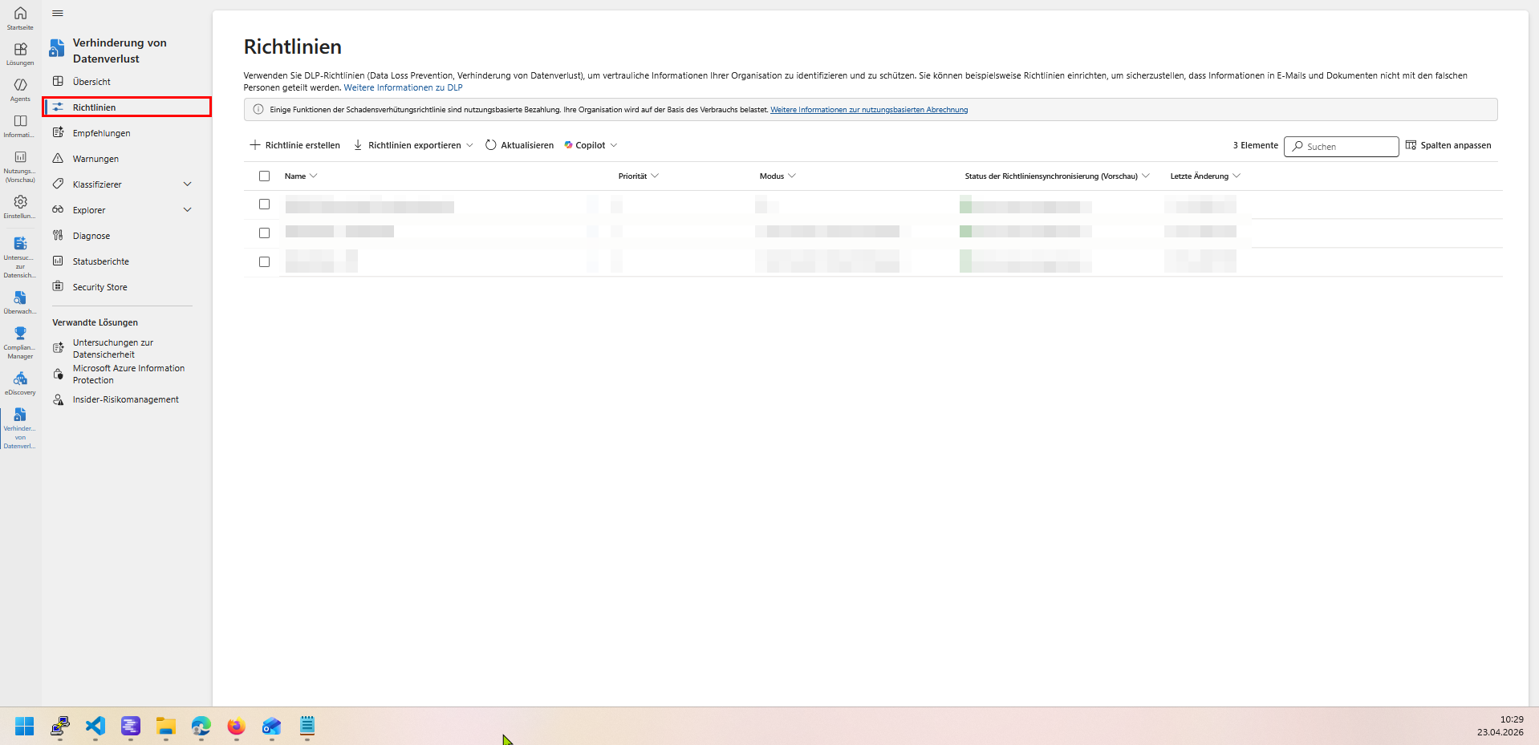Open Compliance Manager trophy icon
The image size is (1539, 745).
[x=20, y=334]
